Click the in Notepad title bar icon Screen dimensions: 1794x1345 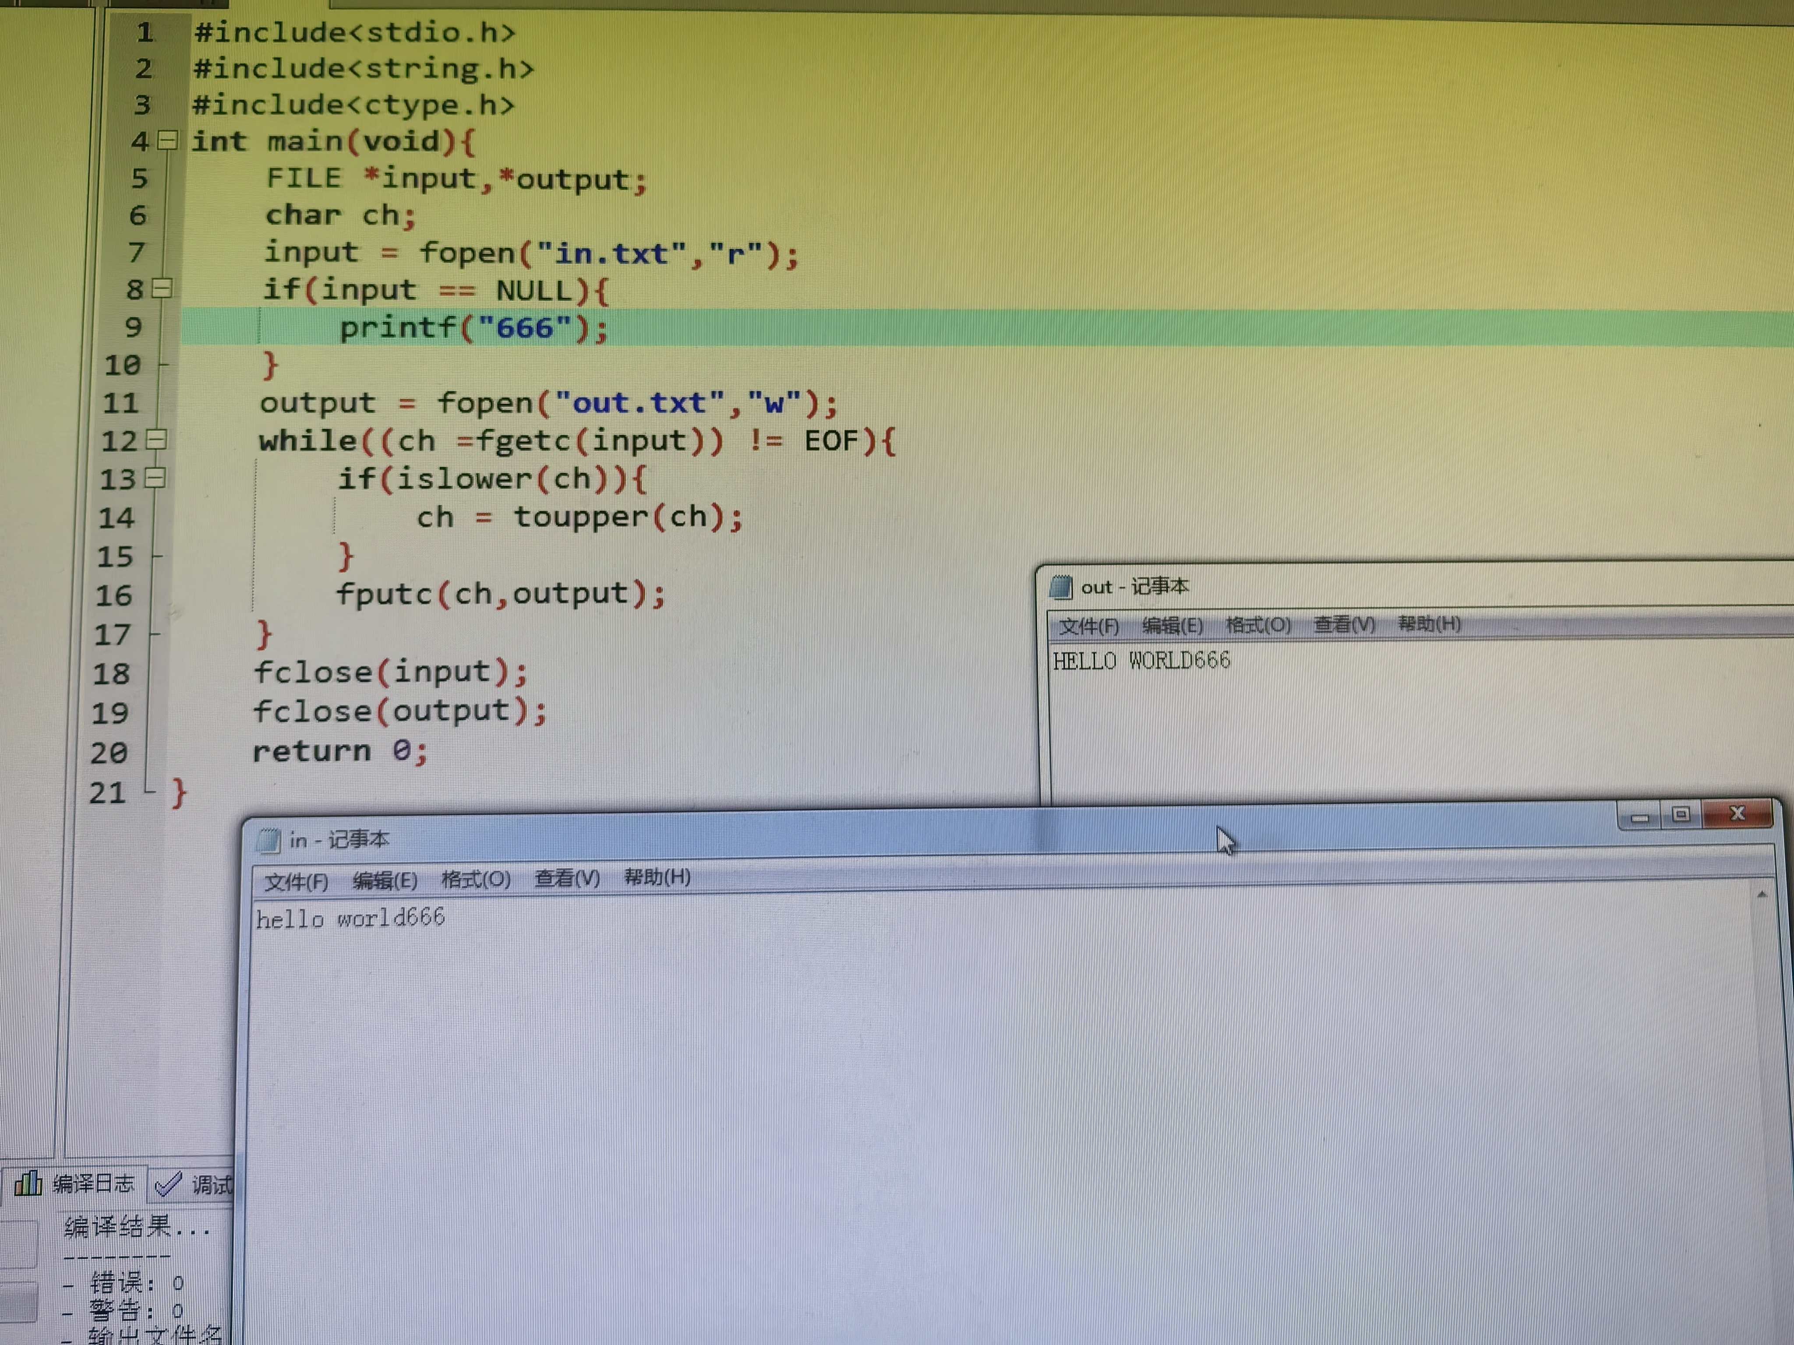pyautogui.click(x=268, y=841)
